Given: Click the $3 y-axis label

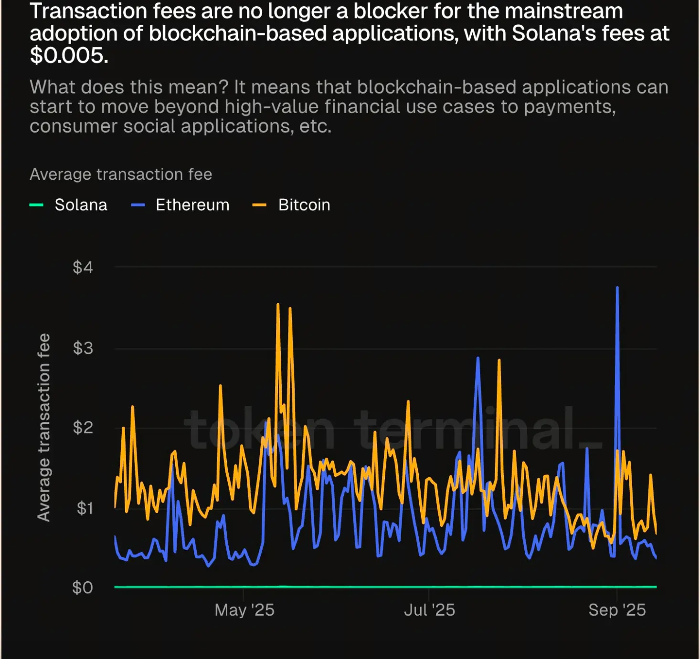Looking at the screenshot, I should point(83,348).
